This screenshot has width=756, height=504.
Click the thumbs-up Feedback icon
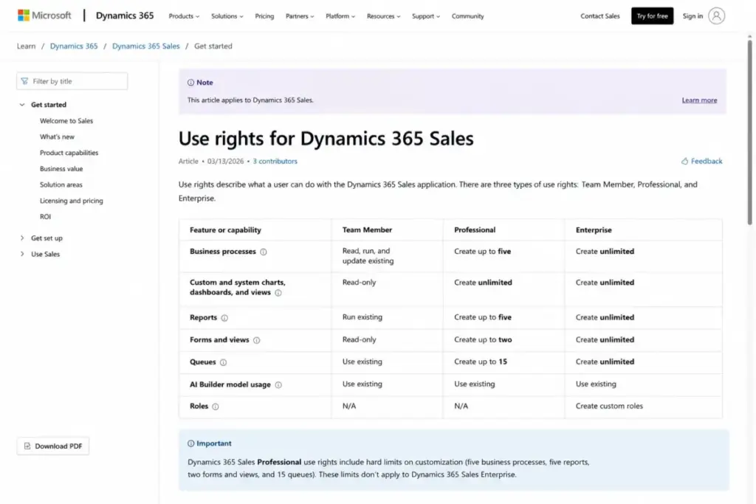[684, 161]
